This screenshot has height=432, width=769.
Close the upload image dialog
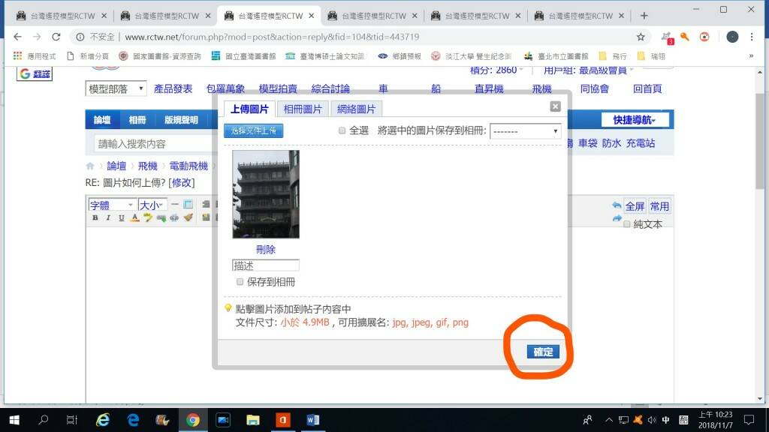pyautogui.click(x=555, y=106)
